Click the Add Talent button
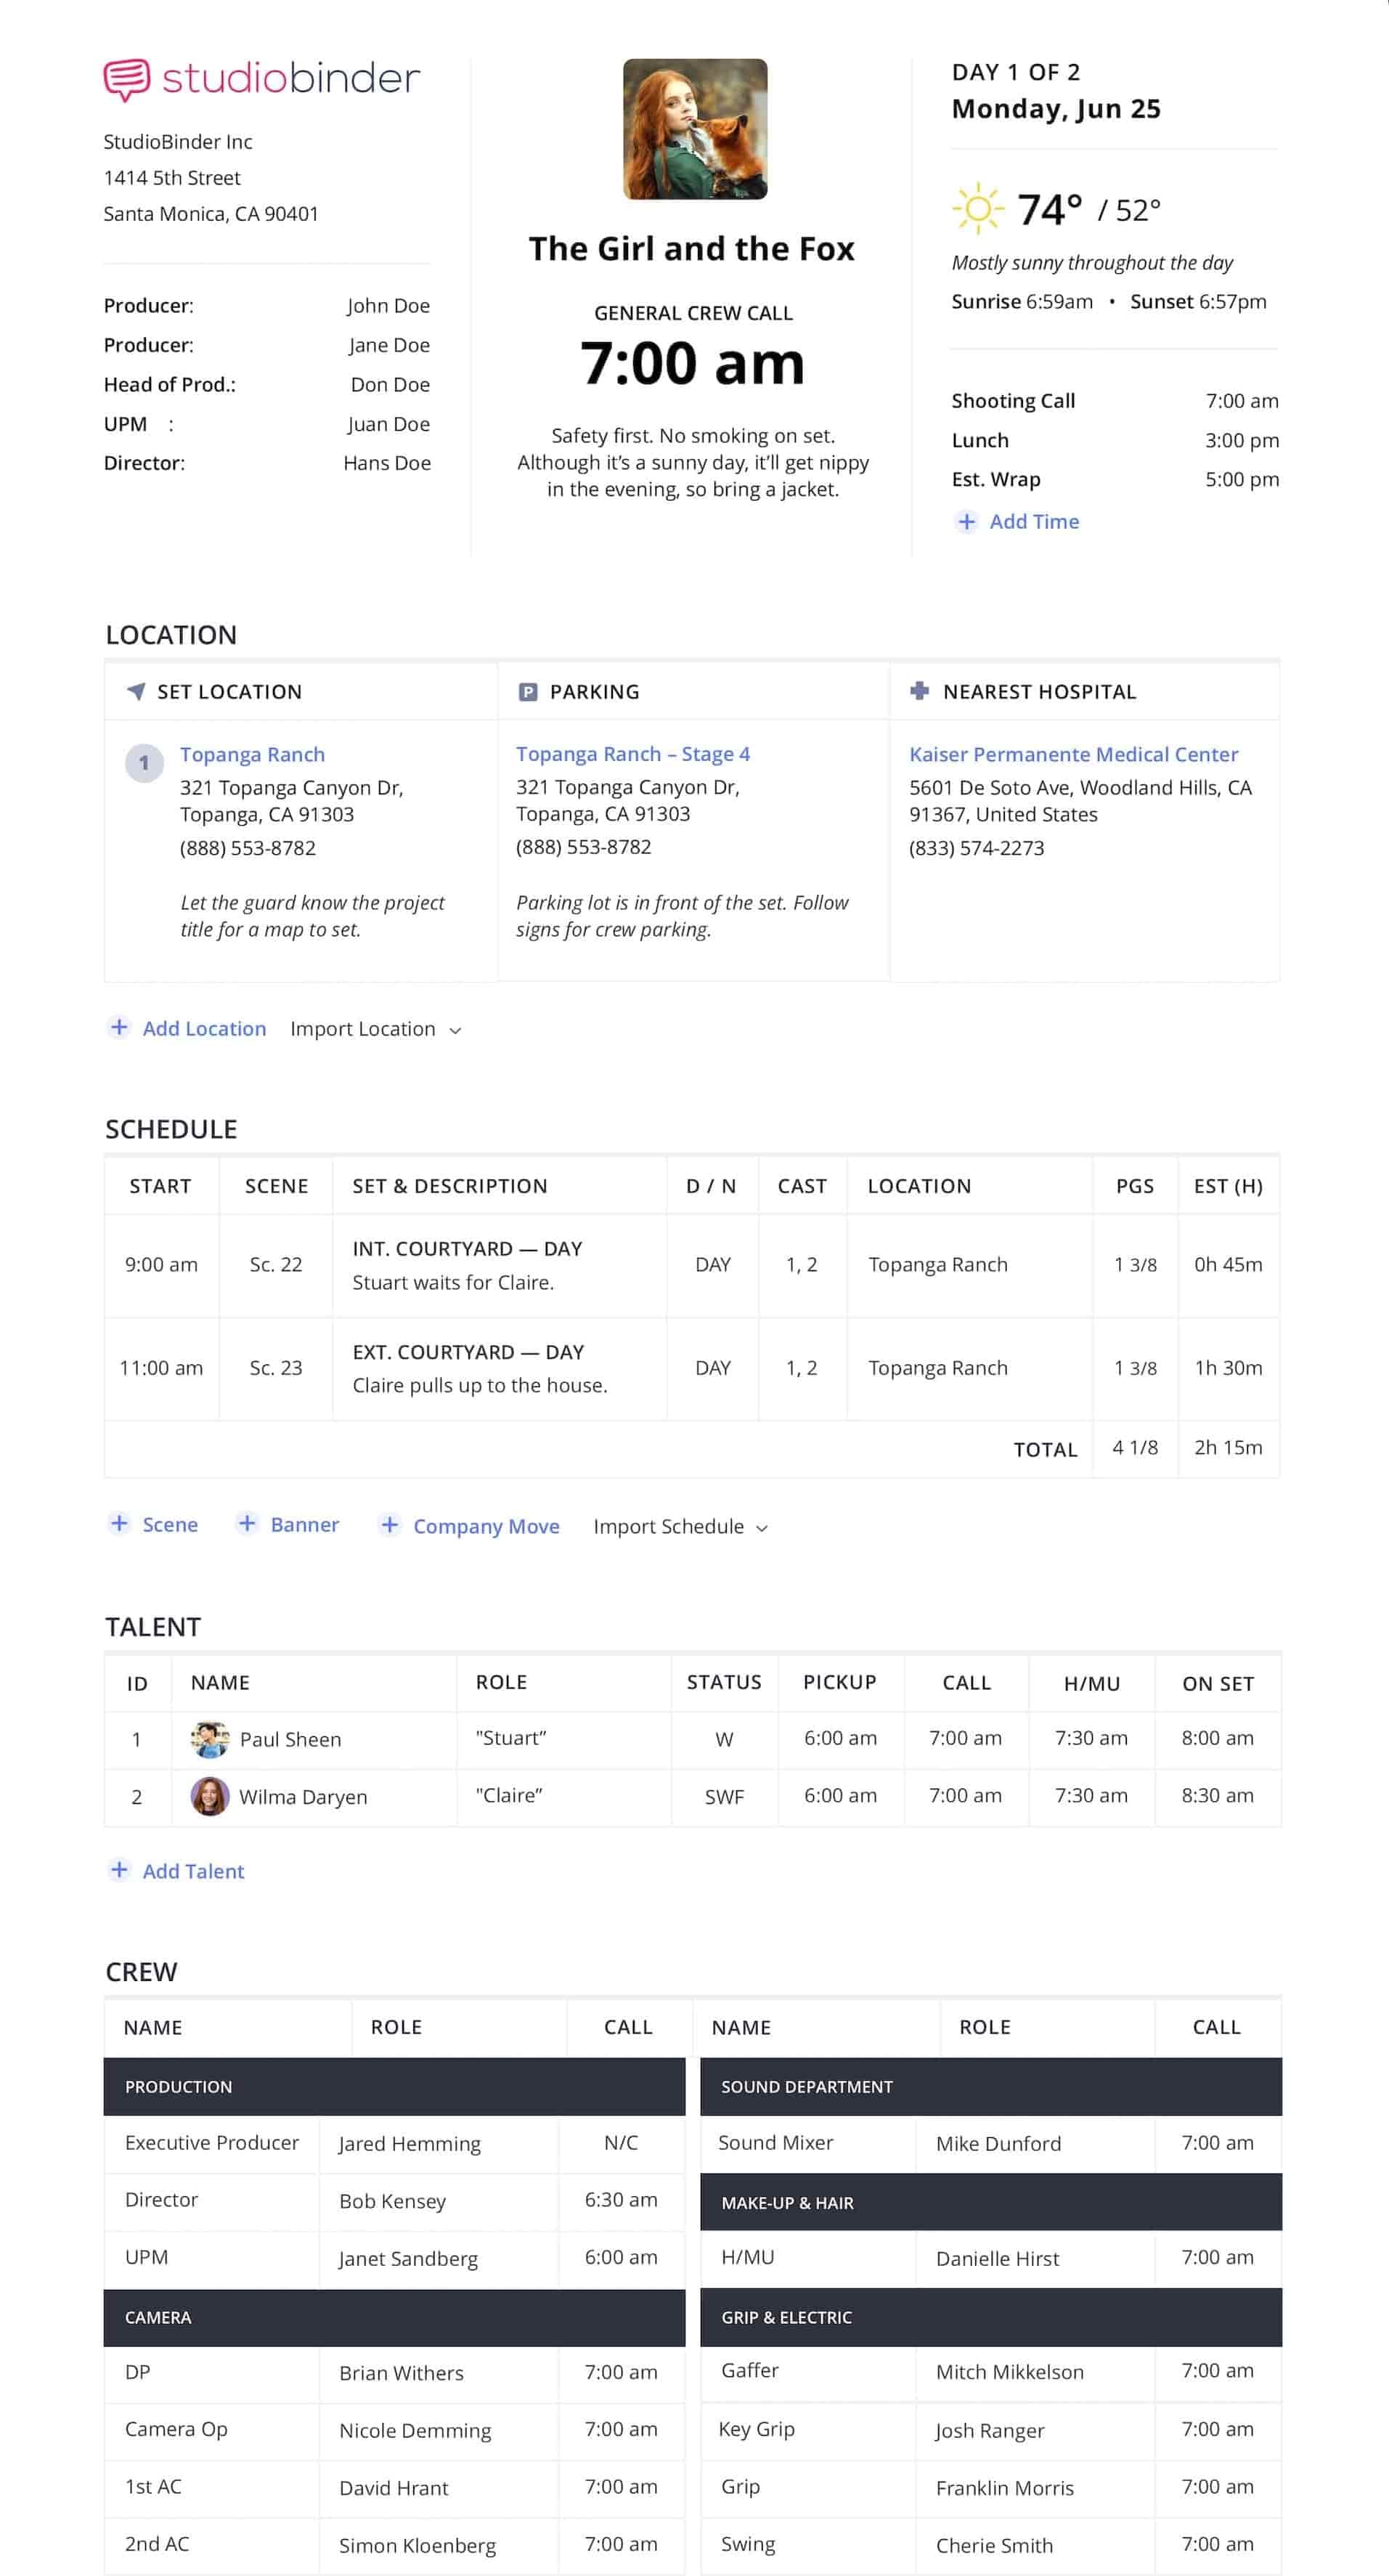The image size is (1389, 2576). (x=192, y=1871)
